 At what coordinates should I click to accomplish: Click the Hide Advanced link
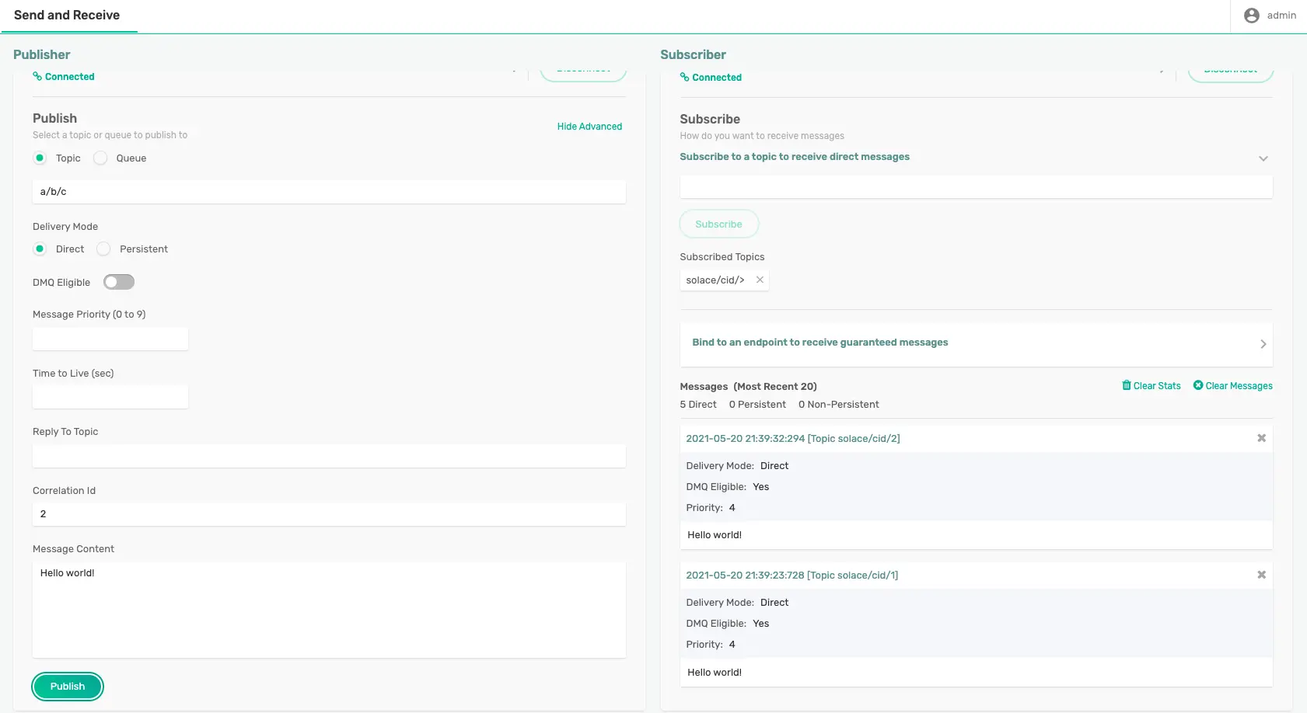tap(589, 126)
